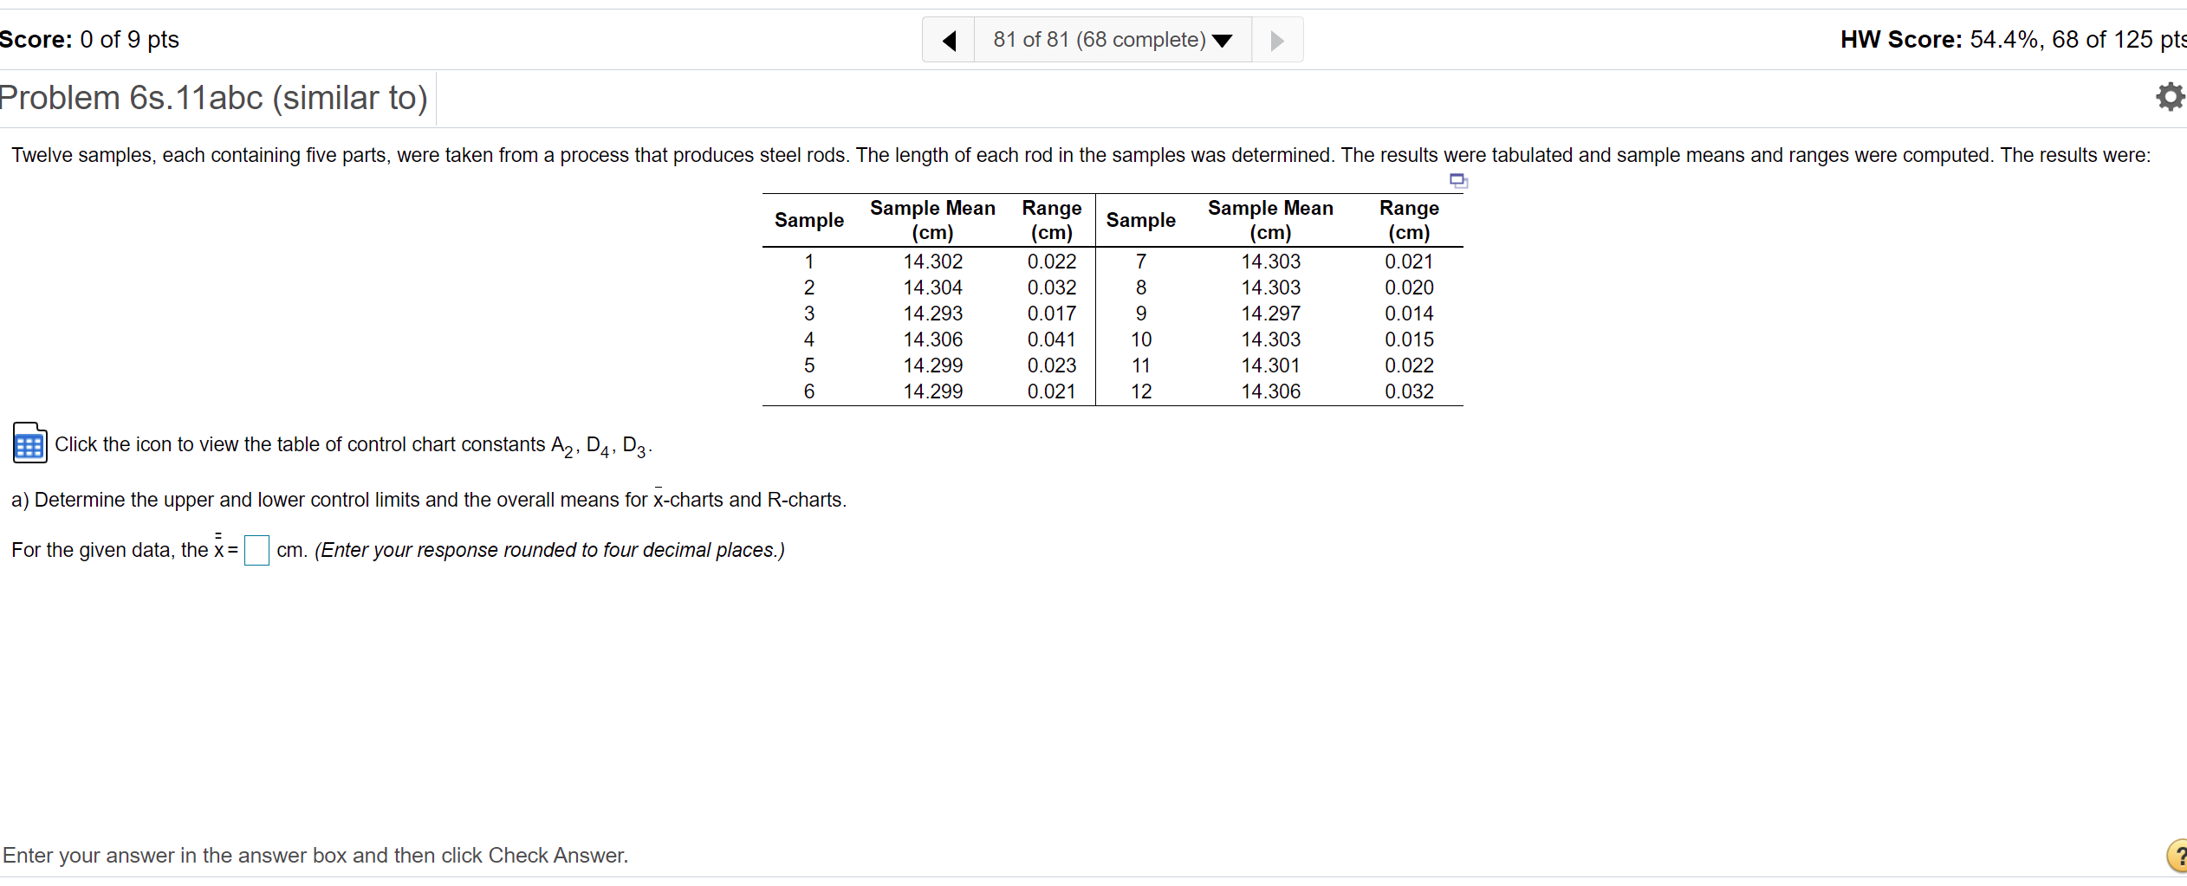This screenshot has height=886, width=2187.
Task: Click sample number 10 in the table
Action: pos(1141,340)
